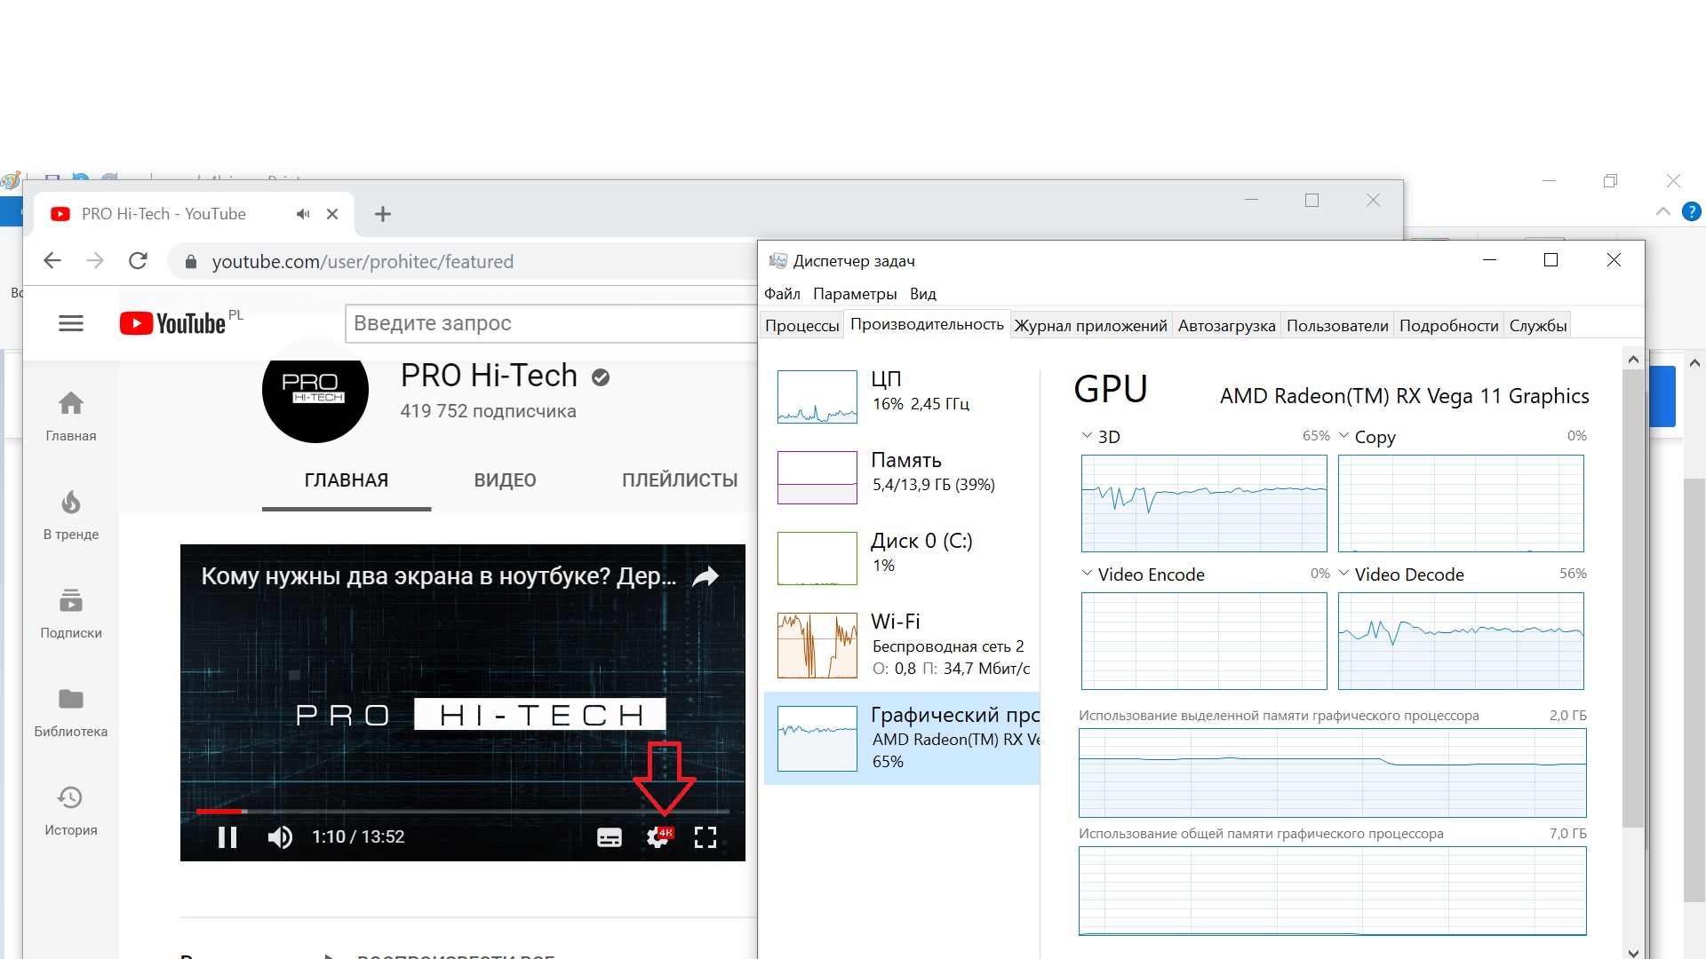Open the Copy graph engine dropdown
The width and height of the screenshot is (1706, 959).
point(1343,436)
